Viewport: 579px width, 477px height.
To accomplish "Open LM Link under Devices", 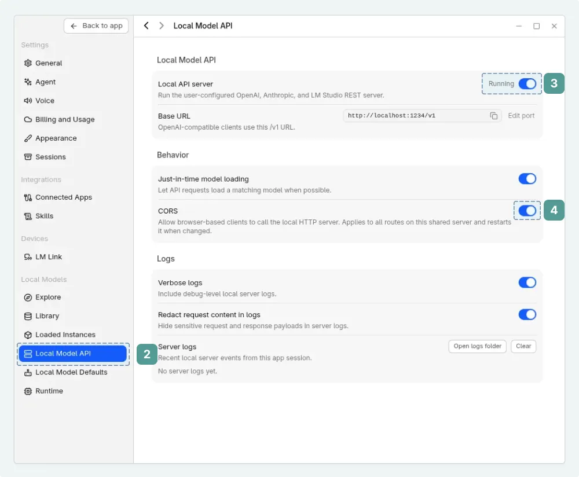I will pos(73,257).
